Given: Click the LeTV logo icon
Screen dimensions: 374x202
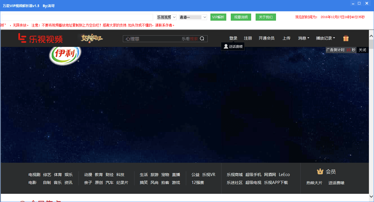Looking at the screenshot, I should (23, 38).
